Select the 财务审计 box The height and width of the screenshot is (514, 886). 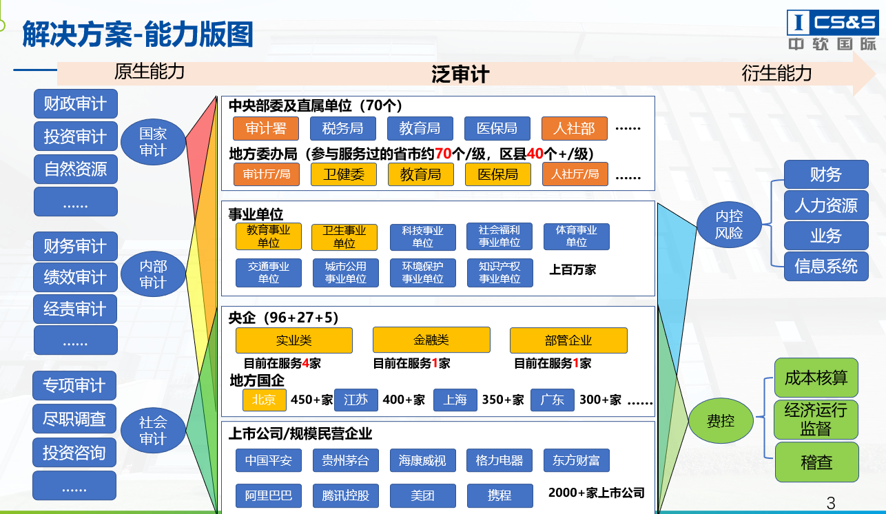(76, 246)
